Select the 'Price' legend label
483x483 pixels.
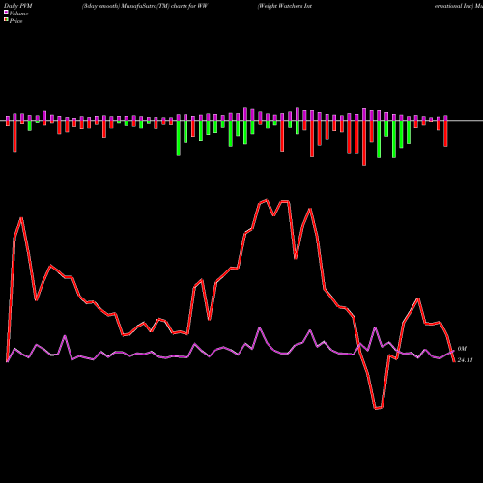pyautogui.click(x=15, y=21)
